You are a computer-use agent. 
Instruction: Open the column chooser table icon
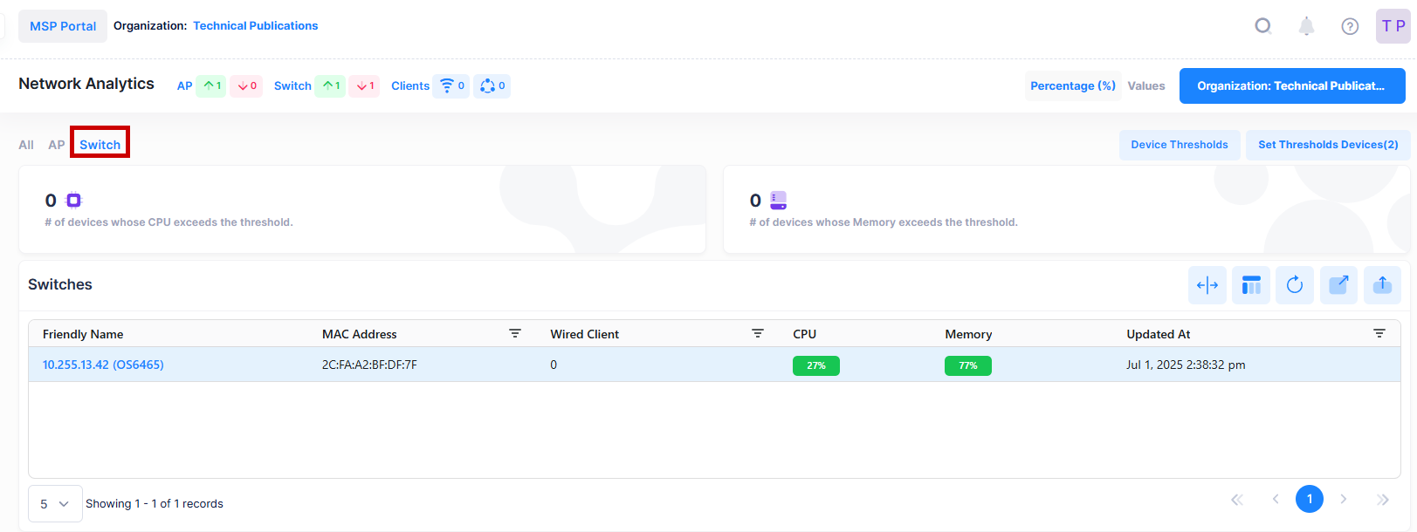point(1251,285)
